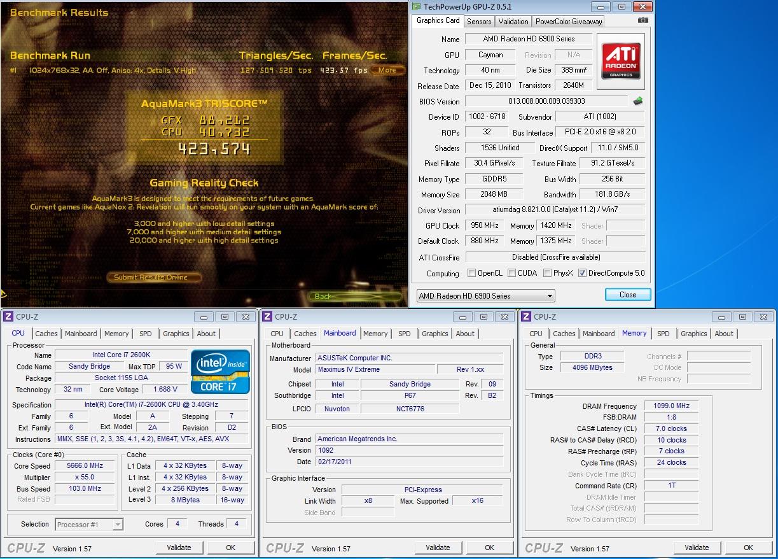Click the BIOS date 02/17/2011 field
Viewport: 778px width, 559px height.
pos(409,462)
